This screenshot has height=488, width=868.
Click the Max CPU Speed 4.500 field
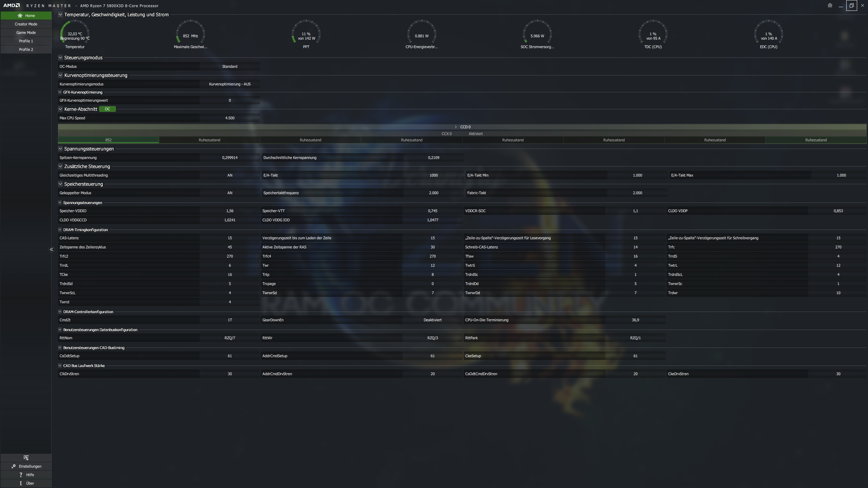(230, 118)
